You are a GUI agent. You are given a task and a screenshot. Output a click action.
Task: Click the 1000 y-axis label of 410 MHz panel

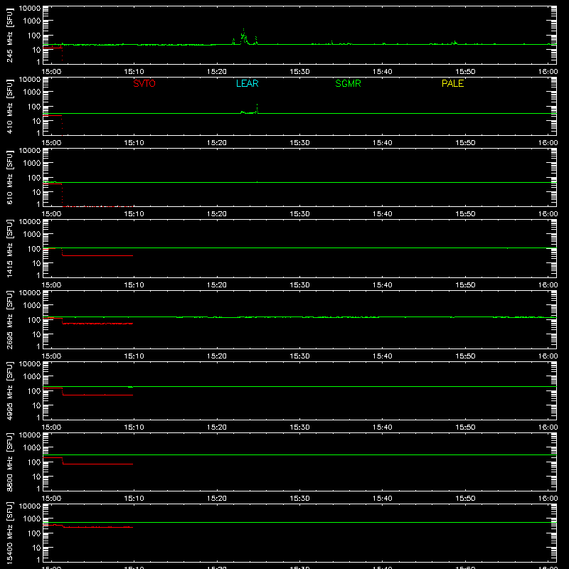(x=32, y=92)
